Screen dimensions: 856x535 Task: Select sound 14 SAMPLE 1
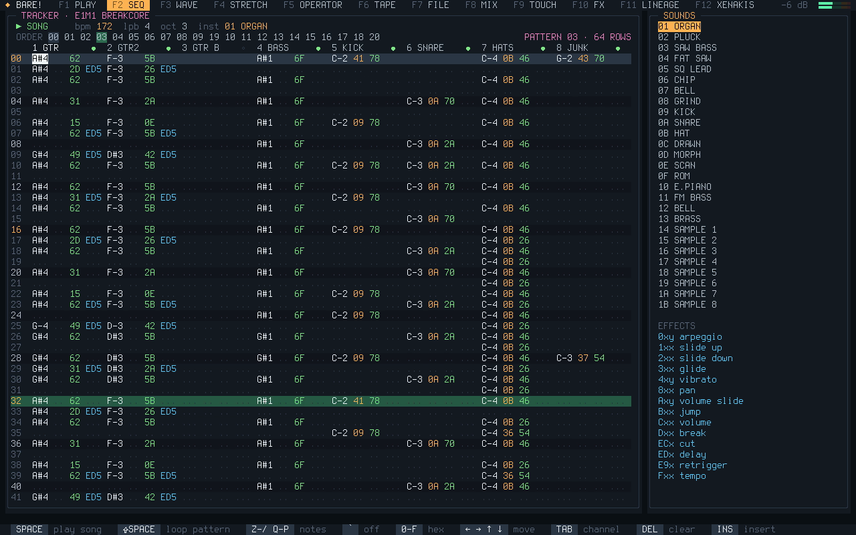click(687, 229)
